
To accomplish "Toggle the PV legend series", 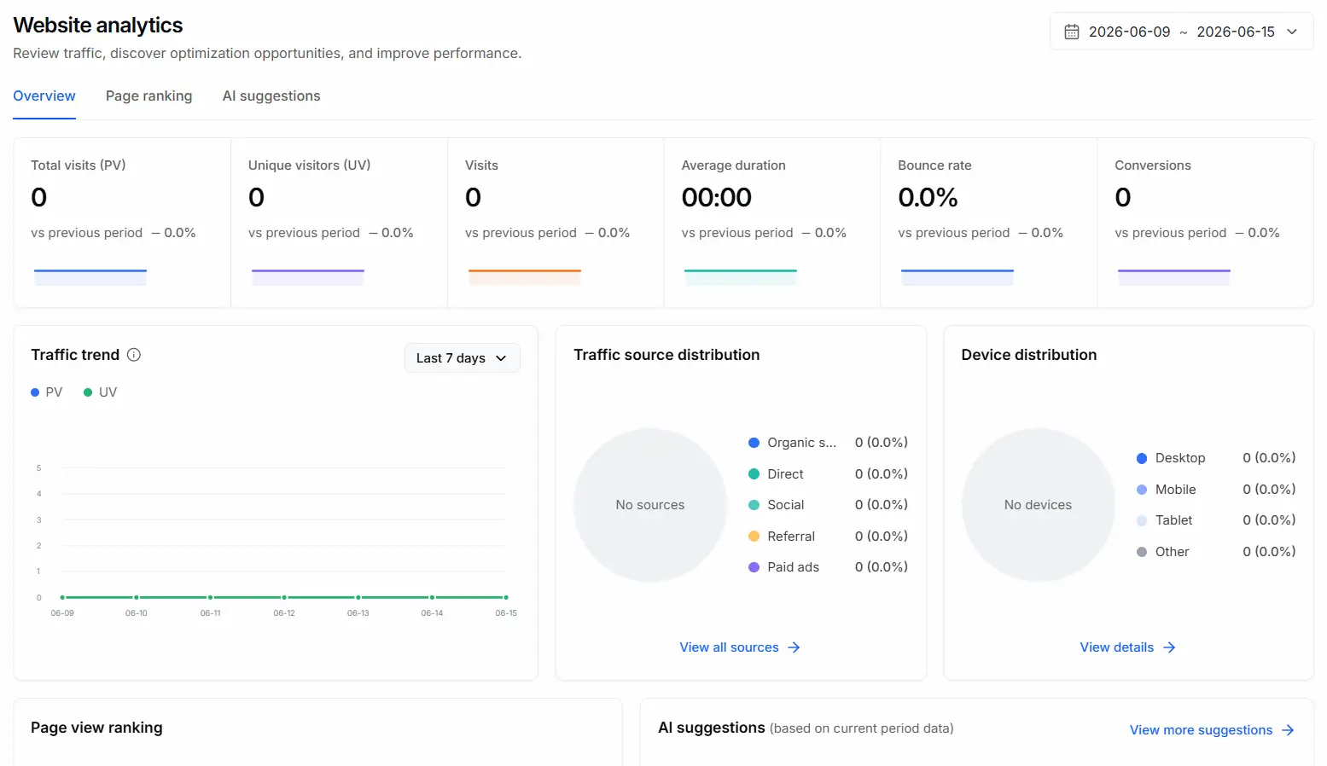I will tap(47, 392).
